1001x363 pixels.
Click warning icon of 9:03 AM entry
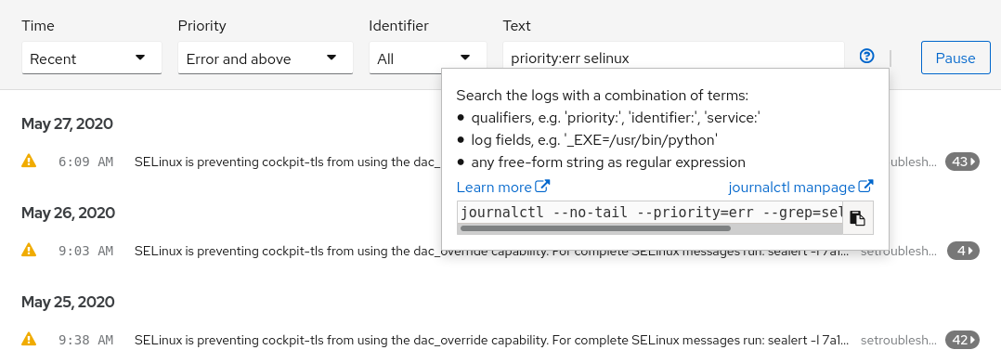29,250
